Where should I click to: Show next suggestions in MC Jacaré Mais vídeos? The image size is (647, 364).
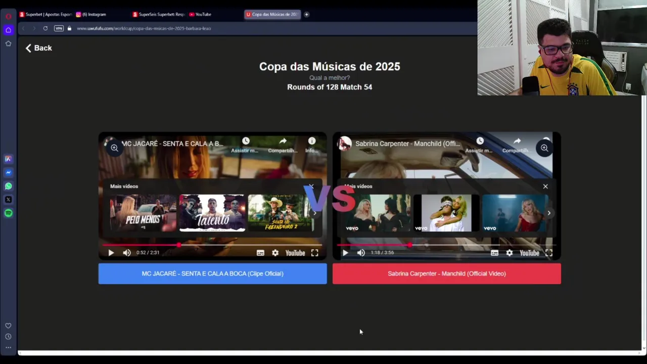314,213
